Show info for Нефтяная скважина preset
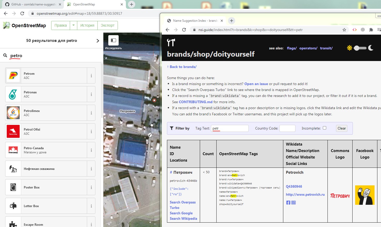The height and width of the screenshot is (227, 381). [x=91, y=169]
